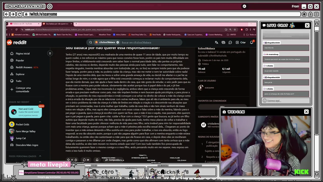The width and height of the screenshot is (323, 182).
Task: Open a new tab in inner browser
Action: [x=76, y=24]
